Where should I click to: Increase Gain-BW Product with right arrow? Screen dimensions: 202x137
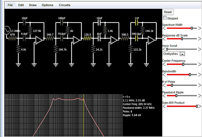click(200, 106)
